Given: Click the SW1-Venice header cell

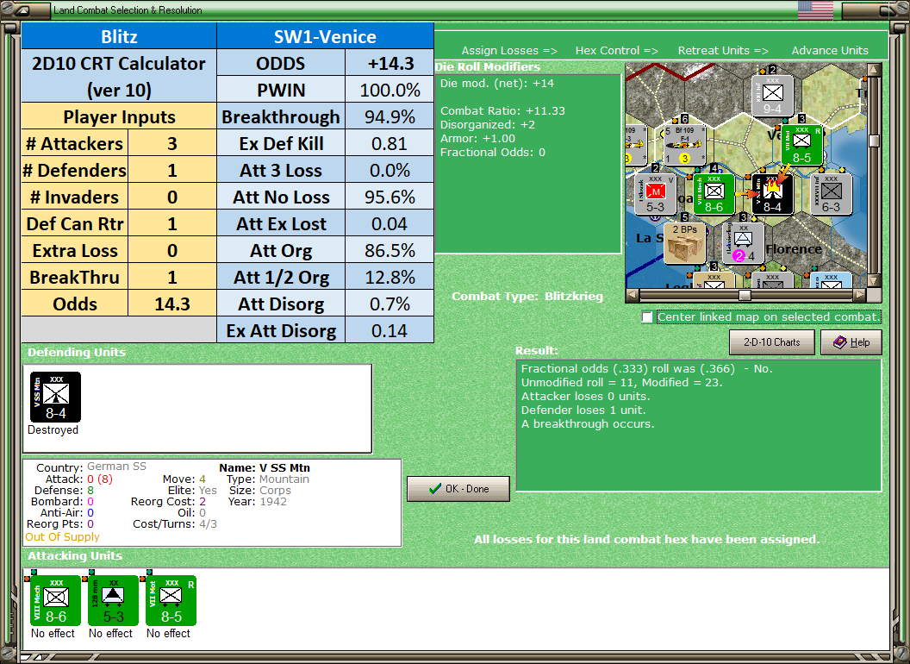Looking at the screenshot, I should click(x=325, y=36).
